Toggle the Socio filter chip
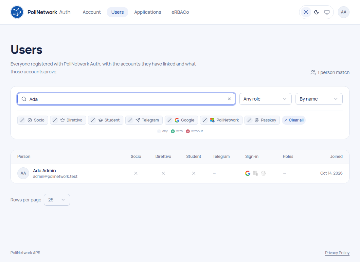The image size is (360, 262). [33, 120]
